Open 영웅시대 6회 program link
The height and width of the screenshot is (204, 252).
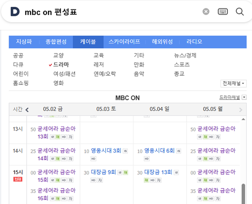point(159,151)
